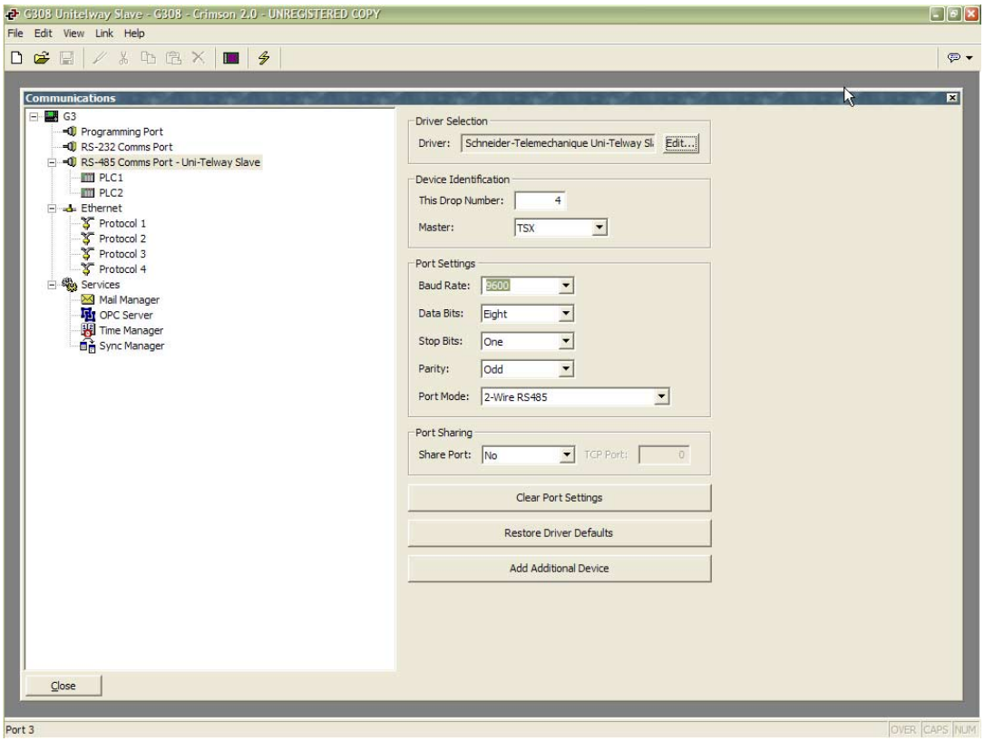Click the Ethernet network icon

70,209
